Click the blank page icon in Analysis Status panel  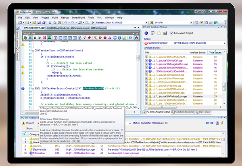(159, 33)
